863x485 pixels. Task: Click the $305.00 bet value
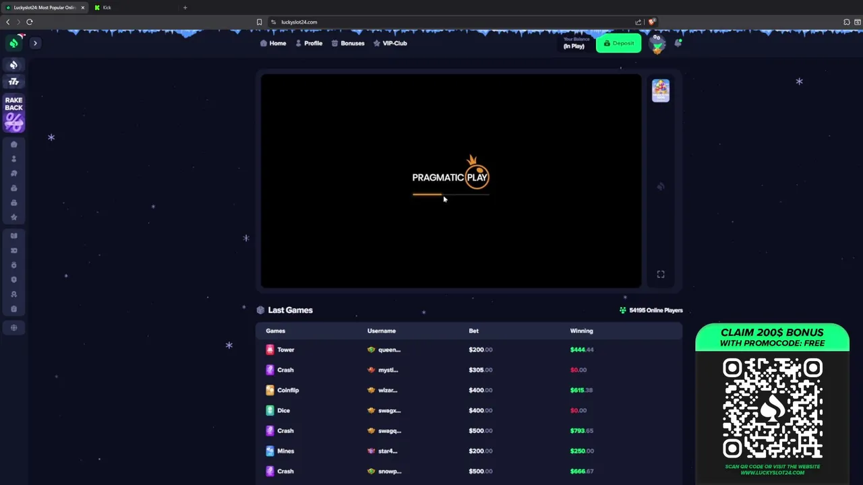click(x=481, y=370)
